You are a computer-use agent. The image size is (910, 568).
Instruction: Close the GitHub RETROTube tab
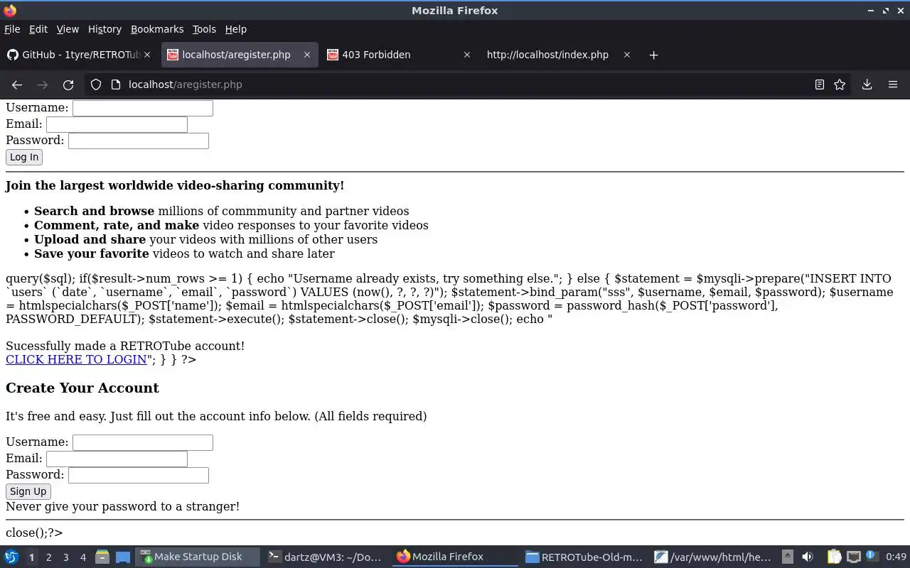(147, 55)
